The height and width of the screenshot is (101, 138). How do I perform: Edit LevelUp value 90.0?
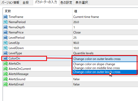(105, 43)
